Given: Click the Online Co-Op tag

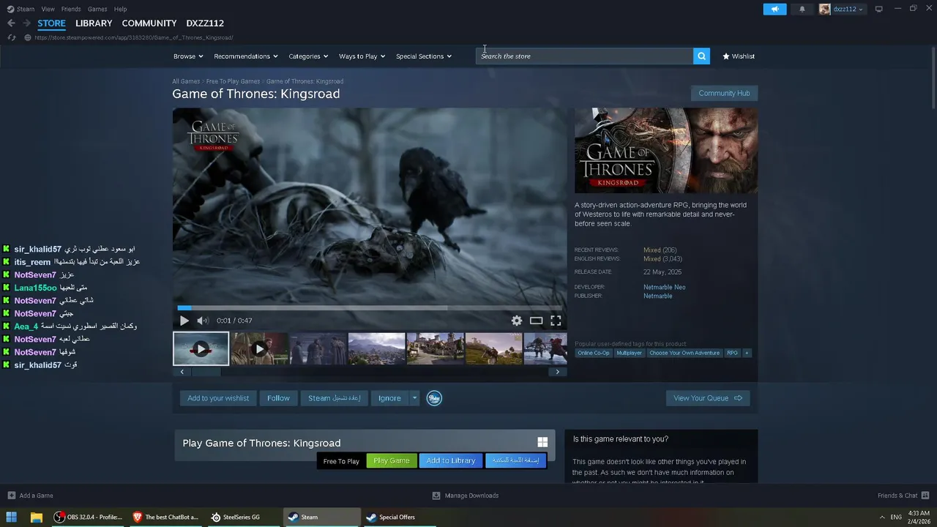Looking at the screenshot, I should [593, 353].
